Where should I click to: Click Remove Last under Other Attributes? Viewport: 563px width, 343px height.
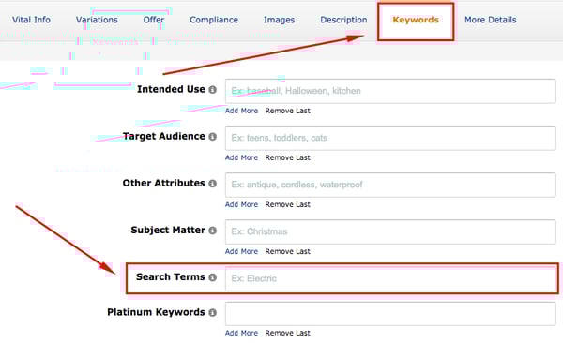(288, 205)
